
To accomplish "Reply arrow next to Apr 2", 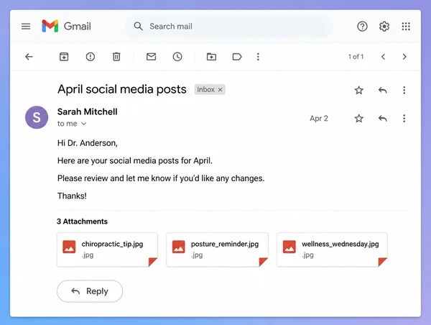I will pyautogui.click(x=382, y=119).
